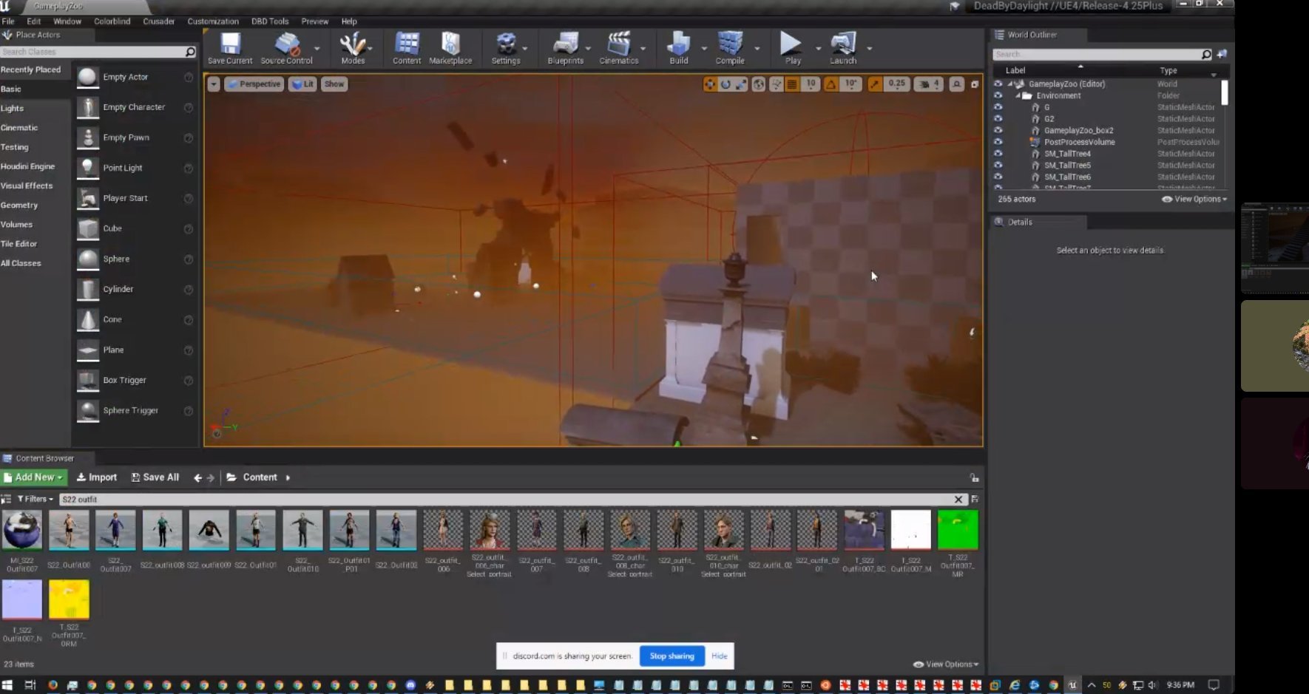Open View Options in World Outliner
1309x694 pixels.
(1194, 199)
